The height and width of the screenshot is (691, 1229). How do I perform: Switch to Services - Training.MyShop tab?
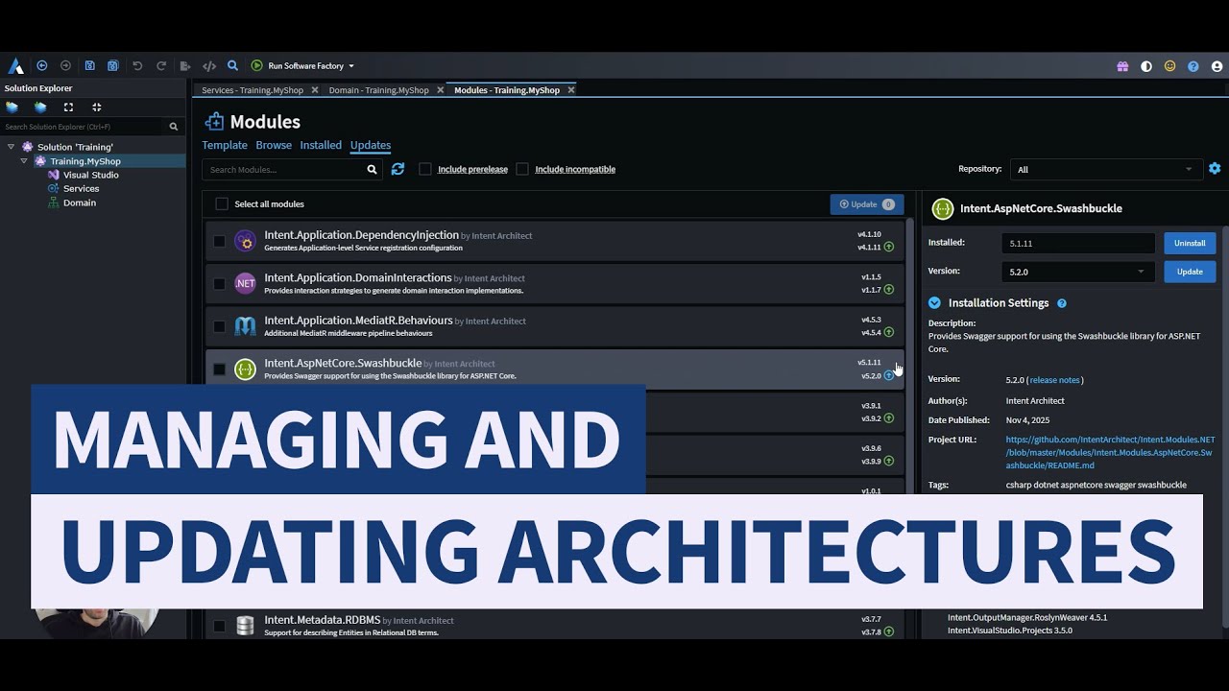tap(253, 90)
